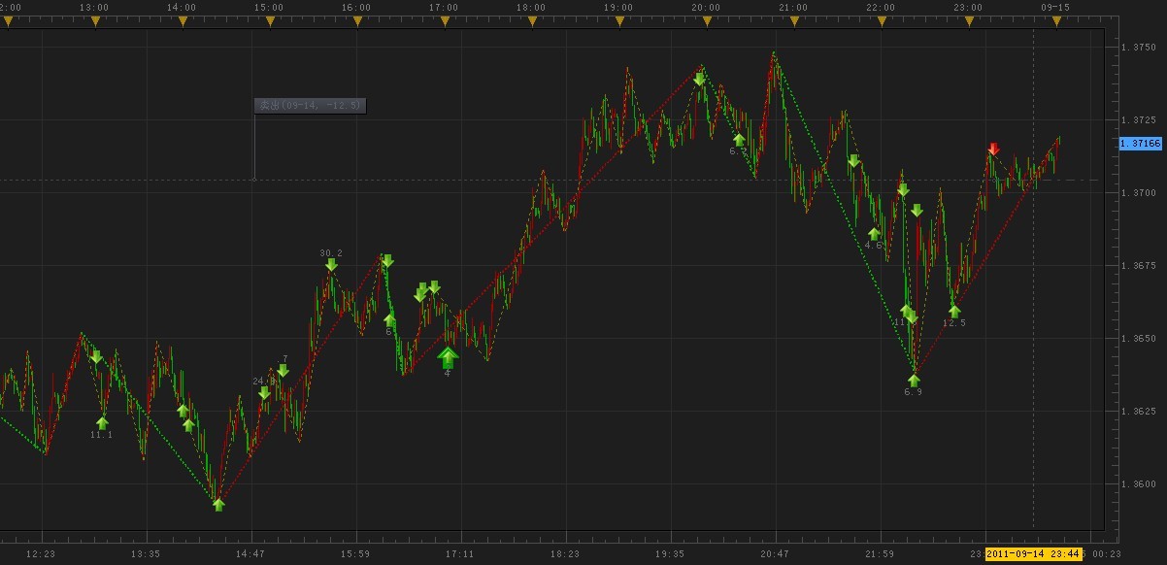
Task: Click the triangle marker under 21:00
Action: 794,21
